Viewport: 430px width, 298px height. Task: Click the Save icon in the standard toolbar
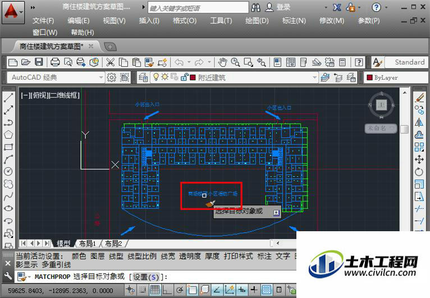click(x=39, y=62)
